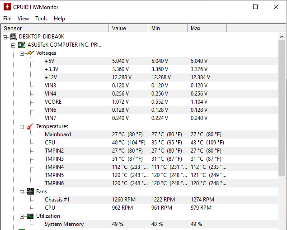Collapse the Voltages section
Viewport: 287px width, 230px height.
pos(22,53)
